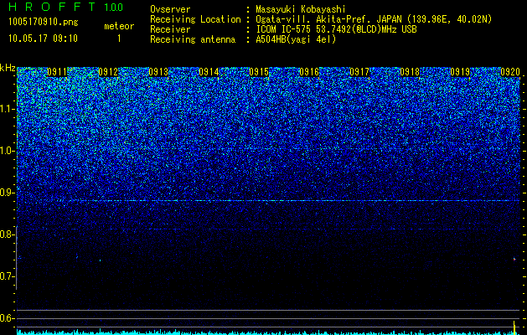
Task: Click the 0918 time marker
Action: (410, 72)
